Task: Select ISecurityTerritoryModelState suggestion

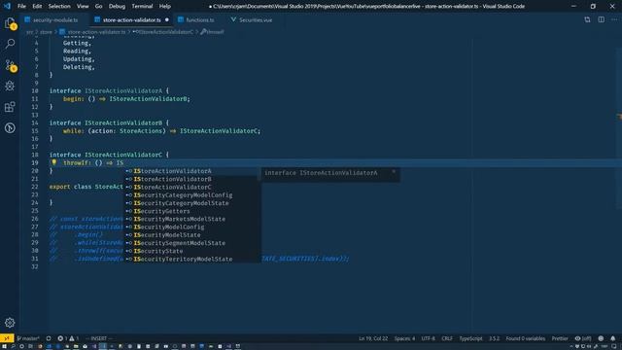Action: (x=192, y=259)
